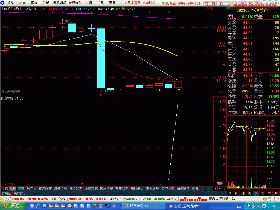Open the 港股期货 menu
Viewport: 280px width, 210px height.
click(x=59, y=3)
